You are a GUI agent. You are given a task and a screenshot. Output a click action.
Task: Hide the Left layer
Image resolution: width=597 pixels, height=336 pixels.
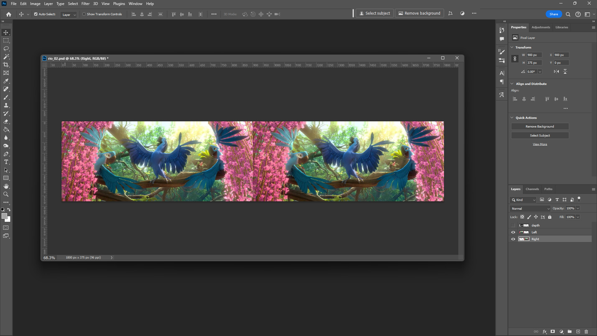[513, 232]
